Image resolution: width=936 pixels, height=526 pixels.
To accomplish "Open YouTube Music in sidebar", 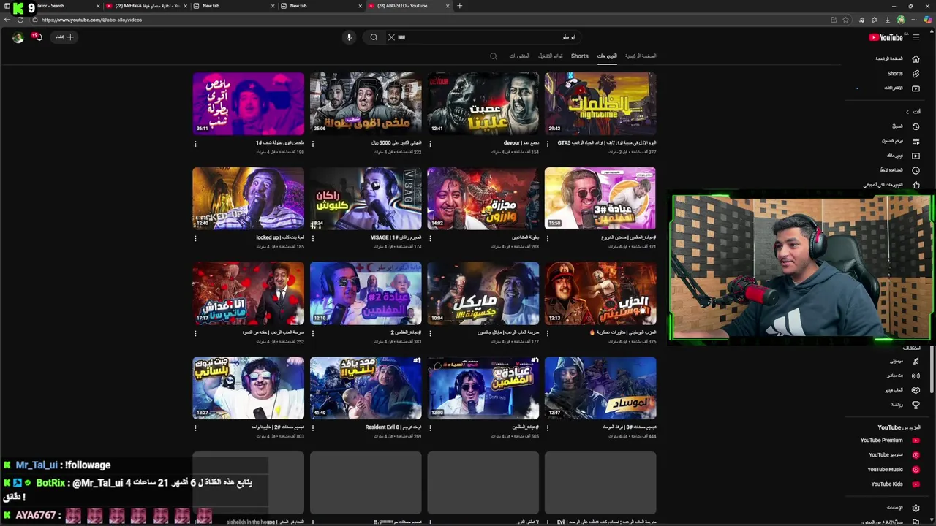I will coord(885,470).
